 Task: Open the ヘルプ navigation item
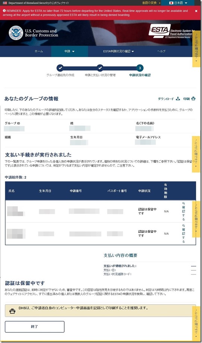click(x=161, y=51)
